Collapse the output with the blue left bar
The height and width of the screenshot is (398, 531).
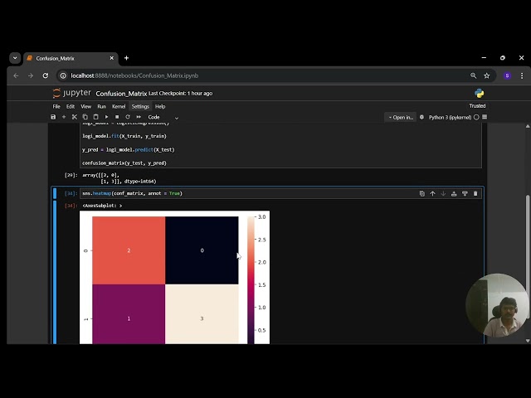(55, 273)
